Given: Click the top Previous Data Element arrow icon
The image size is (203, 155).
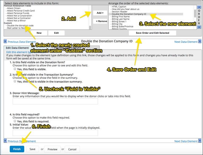Looking at the screenshot, I should pos(5,42).
